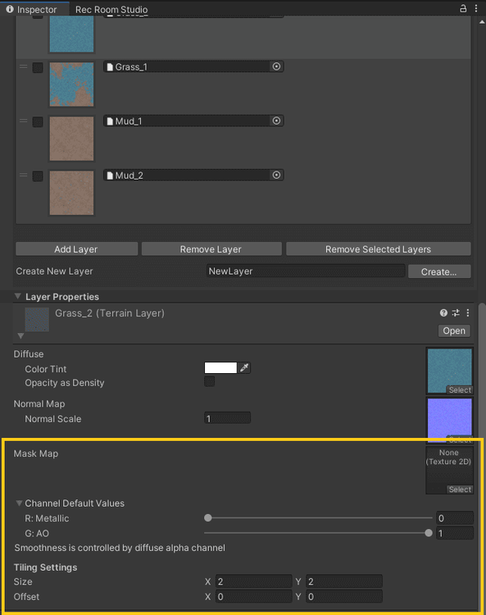Viewport: 486px width, 615px height.
Task: Click object picker circle for Grass_1
Action: pyautogui.click(x=276, y=66)
